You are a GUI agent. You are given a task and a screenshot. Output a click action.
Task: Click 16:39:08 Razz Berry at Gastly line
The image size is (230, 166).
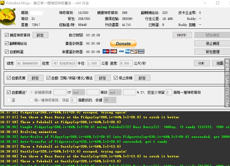[90, 156]
